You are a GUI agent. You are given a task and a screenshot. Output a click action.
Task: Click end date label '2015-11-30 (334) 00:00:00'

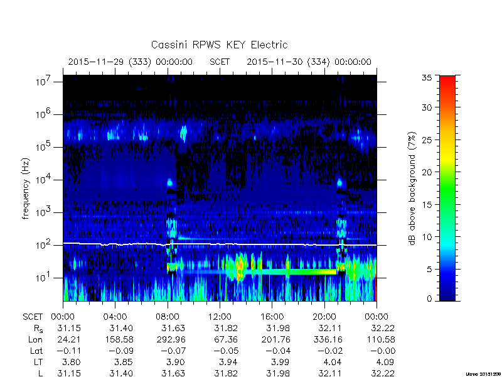[x=309, y=62]
